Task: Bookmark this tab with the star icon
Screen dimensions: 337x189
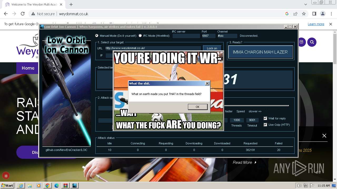Action: [304, 14]
